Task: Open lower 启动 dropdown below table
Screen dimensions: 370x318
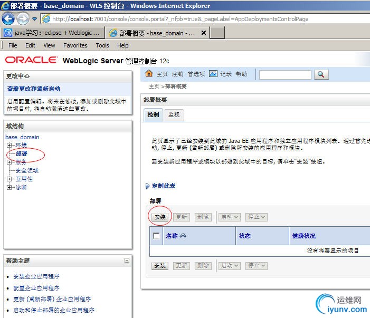Action: click(x=230, y=266)
